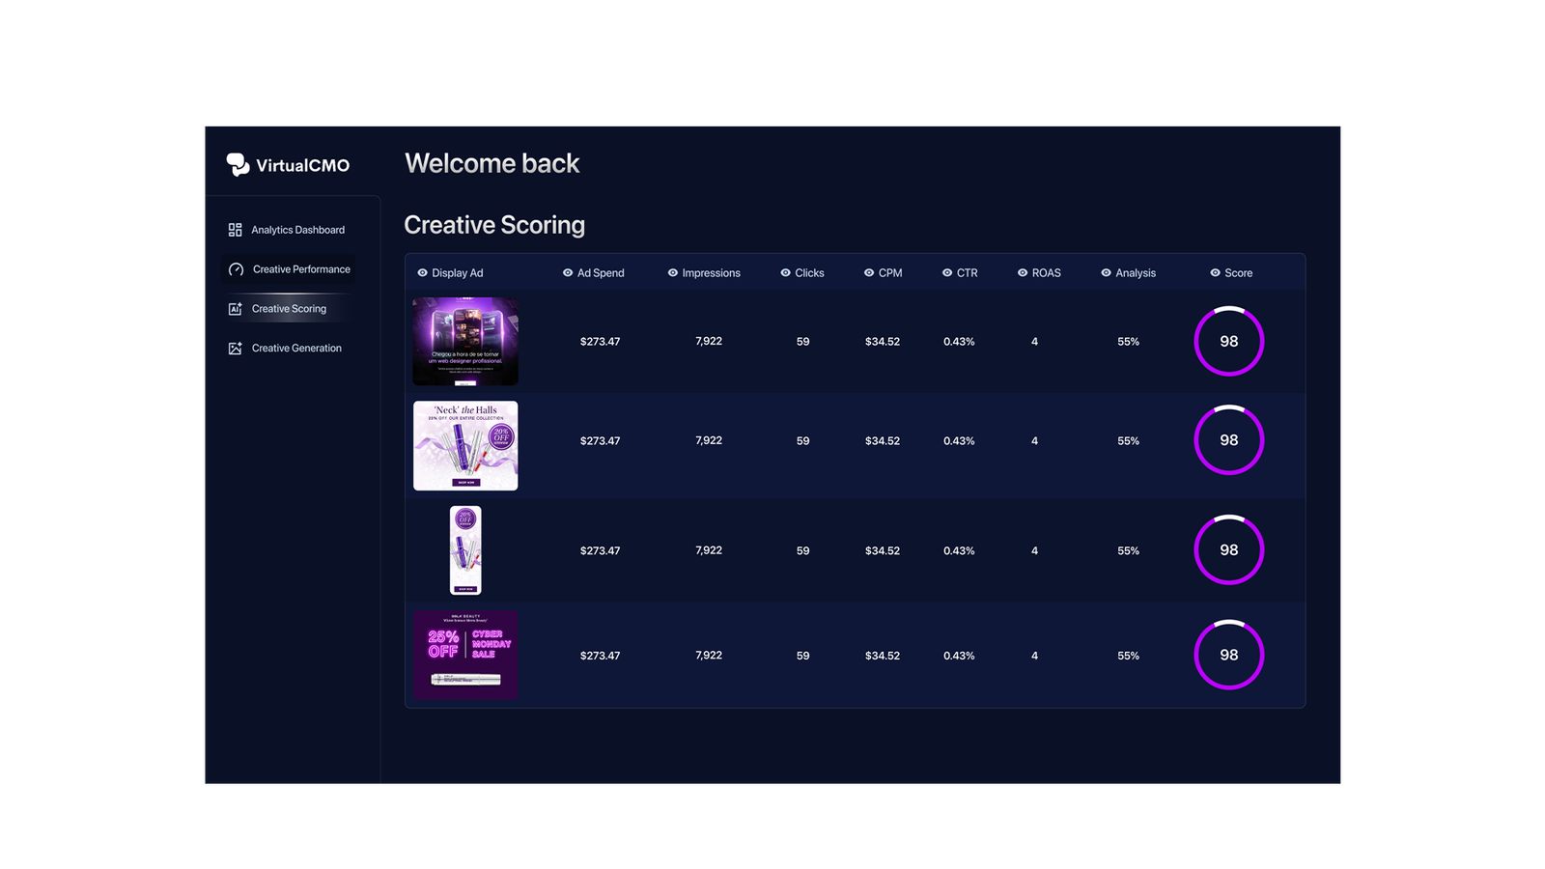Hide the Impressions column via eye icon

[673, 273]
